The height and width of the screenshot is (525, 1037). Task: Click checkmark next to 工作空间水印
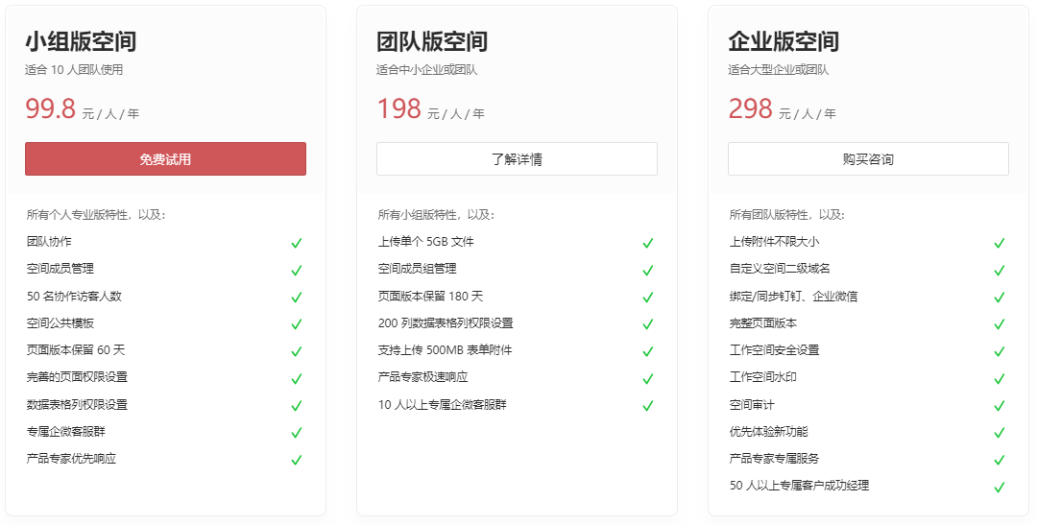1000,378
